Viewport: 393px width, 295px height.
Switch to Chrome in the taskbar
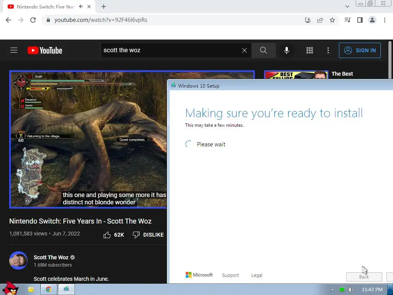point(49,290)
